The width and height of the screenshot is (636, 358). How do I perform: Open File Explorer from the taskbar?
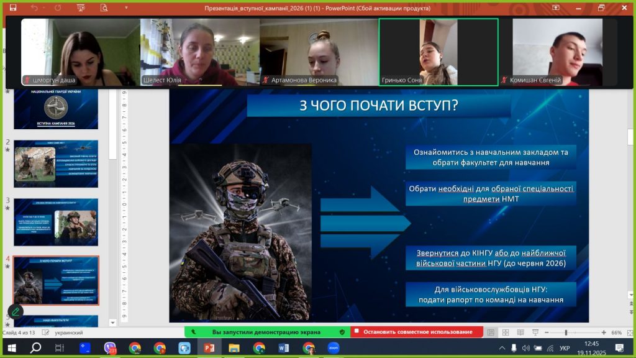(234, 348)
